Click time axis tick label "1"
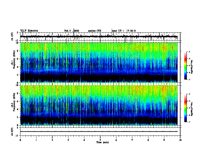 tap(36, 140)
